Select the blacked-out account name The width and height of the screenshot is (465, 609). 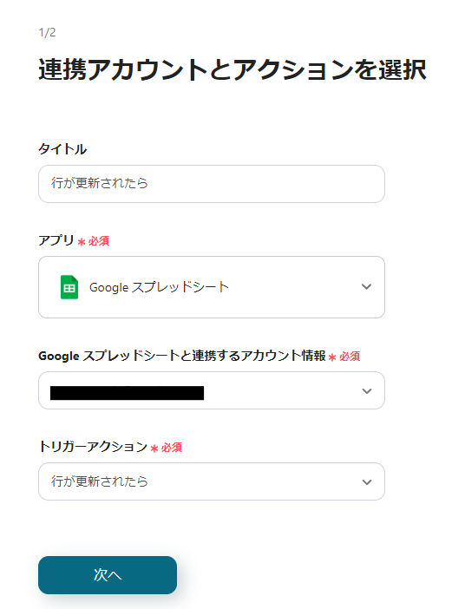(x=127, y=393)
